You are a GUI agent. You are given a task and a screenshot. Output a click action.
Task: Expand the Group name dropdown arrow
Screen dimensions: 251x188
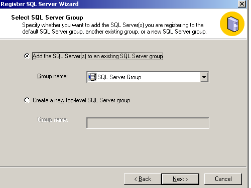point(204,77)
